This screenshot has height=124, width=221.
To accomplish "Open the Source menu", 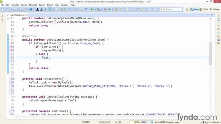I will (x=24, y=5).
